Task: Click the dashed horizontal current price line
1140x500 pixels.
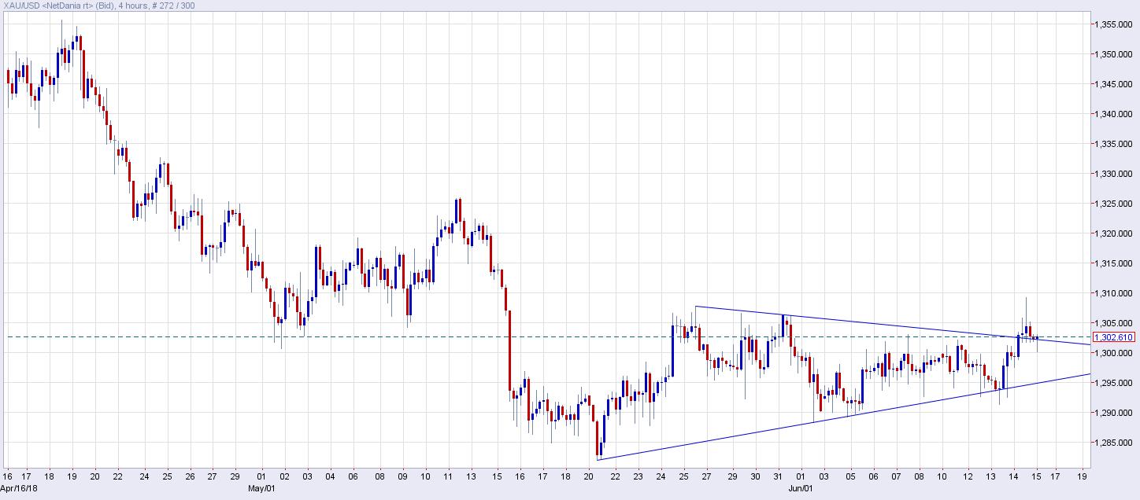Action: pos(394,337)
